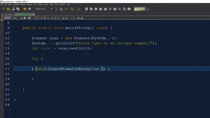This screenshot has height=118, width=210.
Task: Click Find Previous Occurrence icon
Action: click(38, 18)
